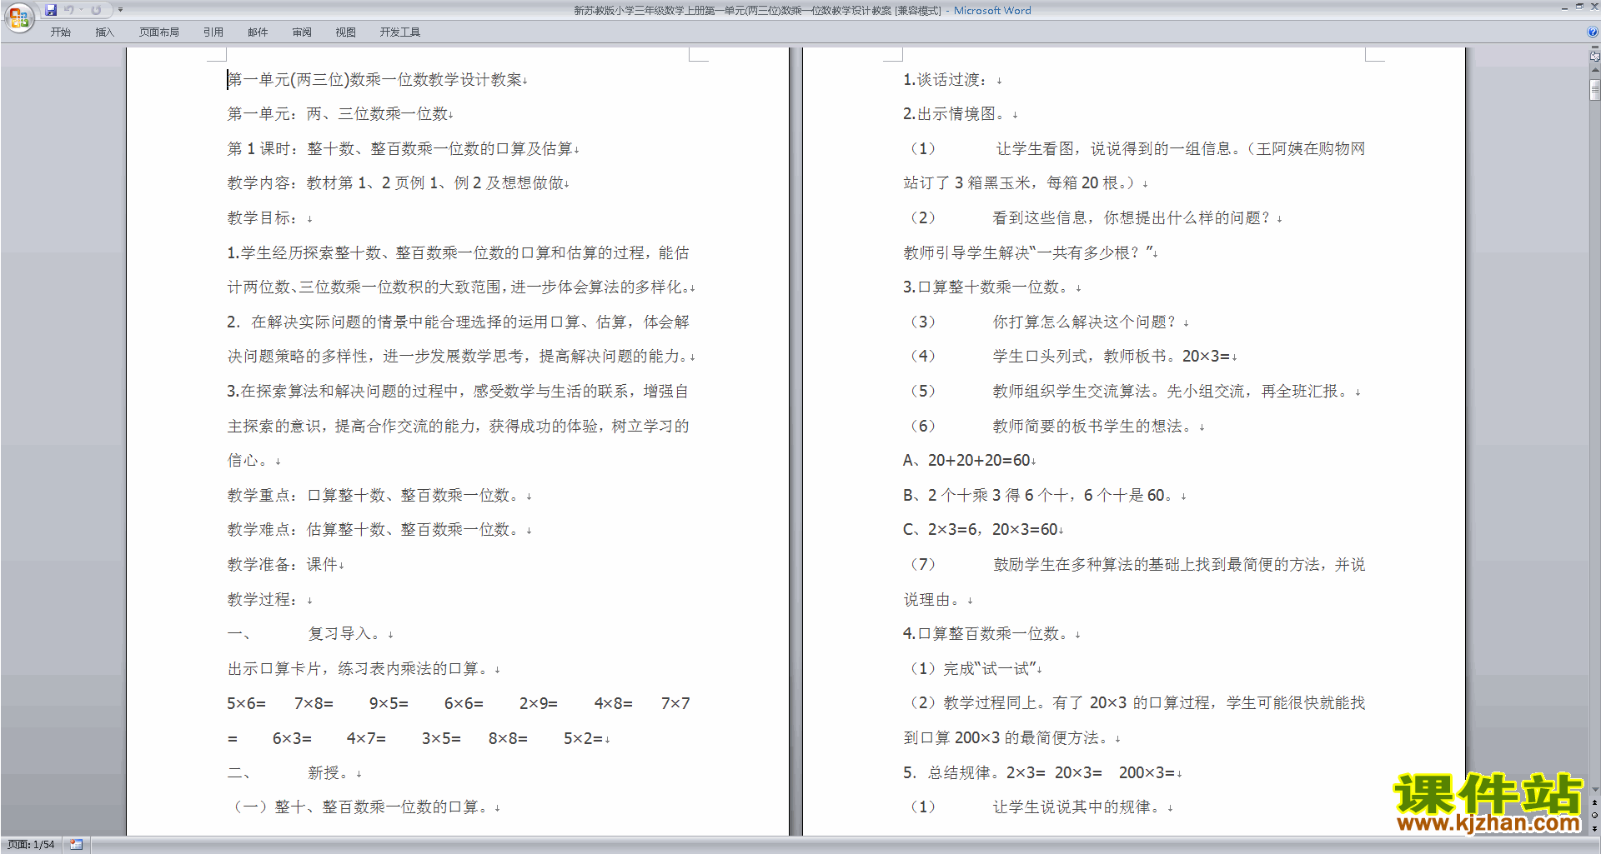Click the Undo arrow icon
The width and height of the screenshot is (1601, 854).
coord(69,10)
